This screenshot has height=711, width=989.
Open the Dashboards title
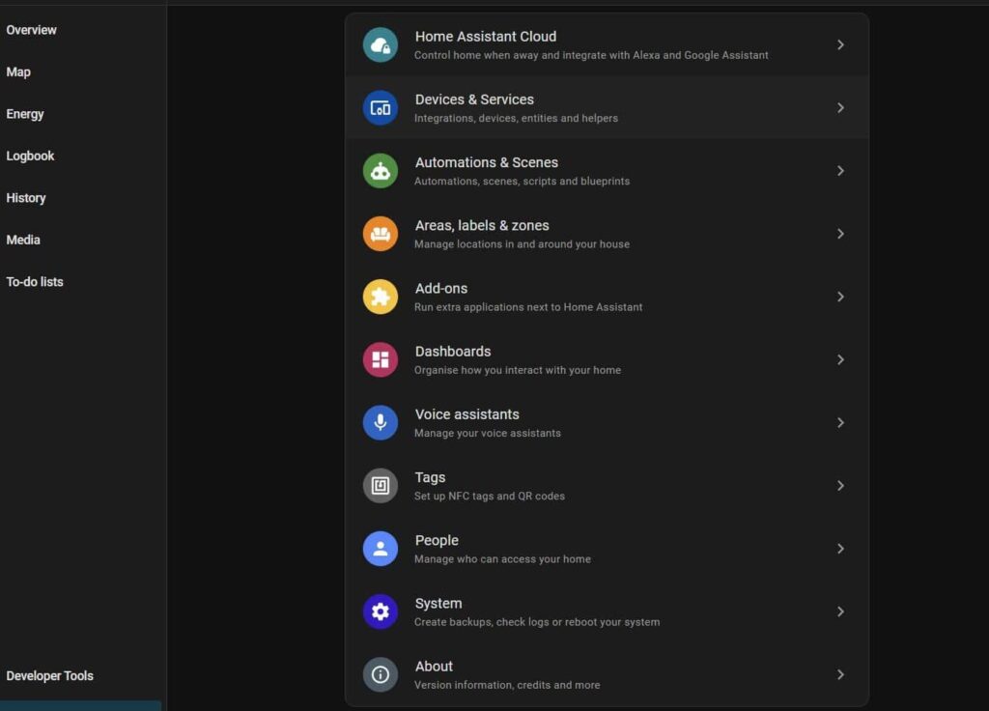[x=453, y=352]
